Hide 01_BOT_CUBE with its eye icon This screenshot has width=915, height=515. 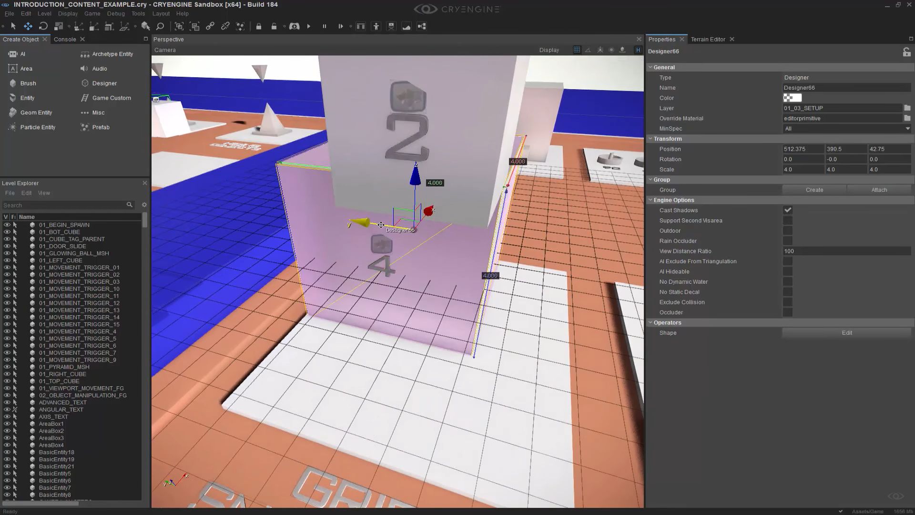7,232
